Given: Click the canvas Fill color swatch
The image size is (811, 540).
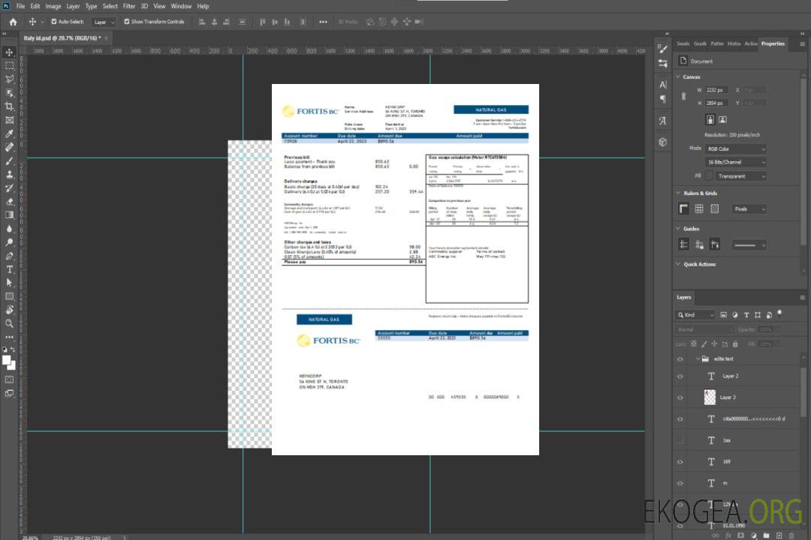Looking at the screenshot, I should tap(709, 176).
